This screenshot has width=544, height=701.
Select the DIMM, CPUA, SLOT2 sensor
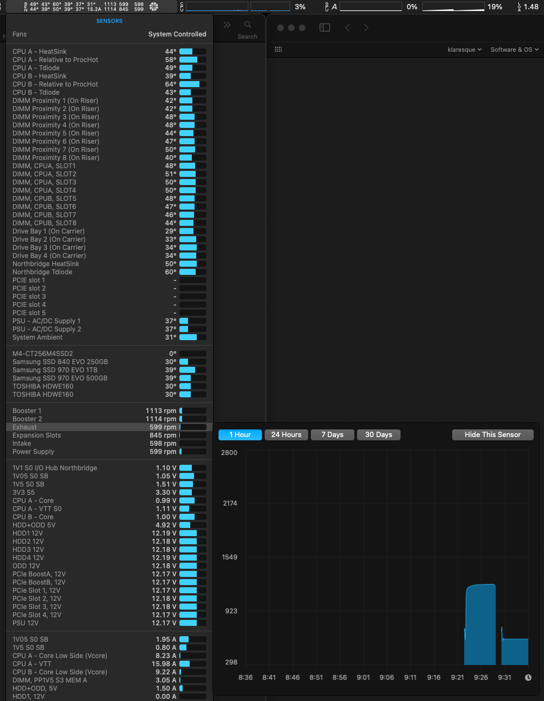coord(109,174)
